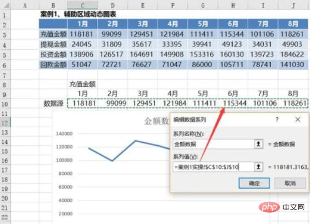The image size is (310, 224).
Task: Click cell value 164691
Action: point(142,54)
